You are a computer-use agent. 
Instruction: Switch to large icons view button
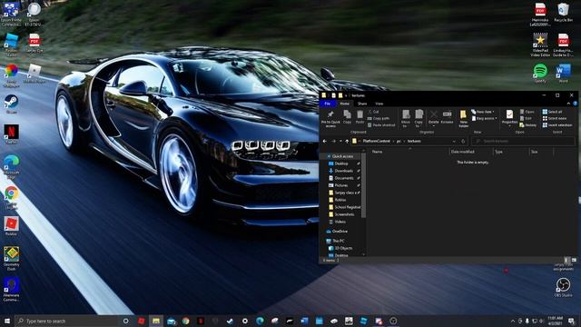tap(574, 261)
